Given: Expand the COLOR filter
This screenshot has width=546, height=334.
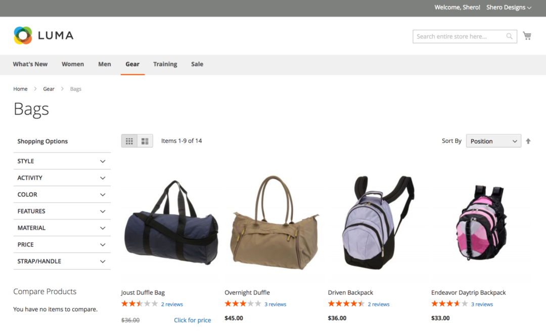Looking at the screenshot, I should click(62, 194).
